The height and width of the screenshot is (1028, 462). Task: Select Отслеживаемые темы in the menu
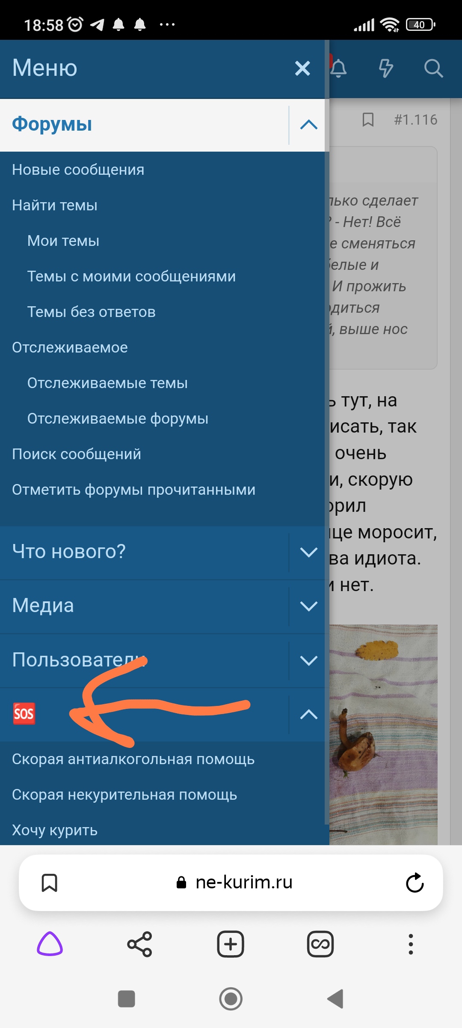click(107, 383)
